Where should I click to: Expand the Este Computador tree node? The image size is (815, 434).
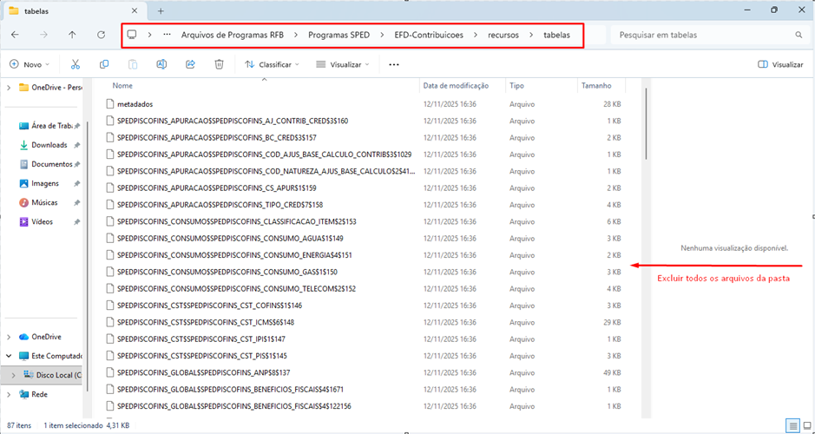(x=9, y=356)
